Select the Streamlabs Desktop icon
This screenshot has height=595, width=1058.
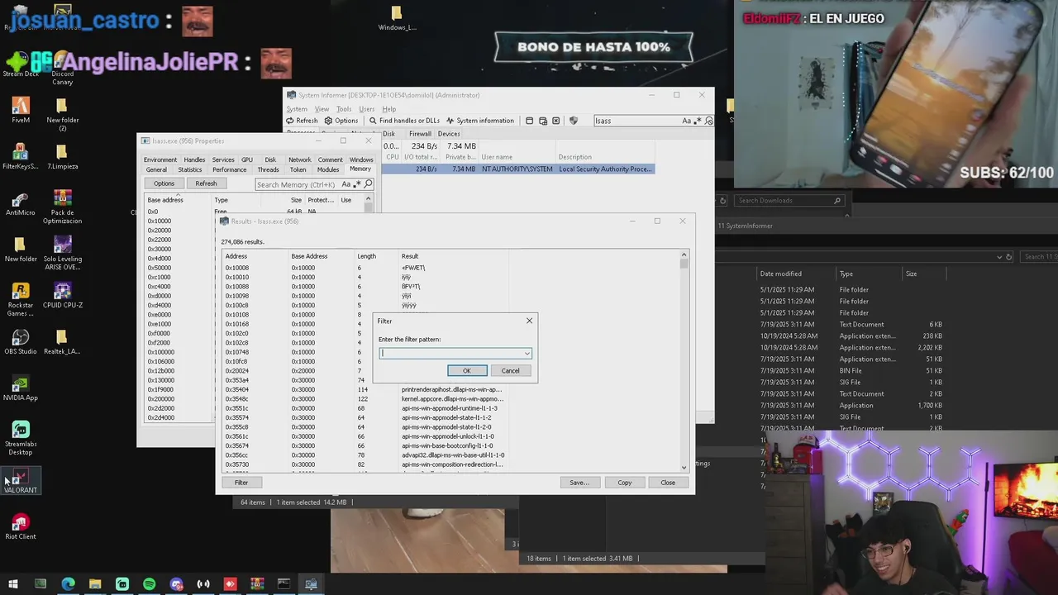click(x=21, y=438)
